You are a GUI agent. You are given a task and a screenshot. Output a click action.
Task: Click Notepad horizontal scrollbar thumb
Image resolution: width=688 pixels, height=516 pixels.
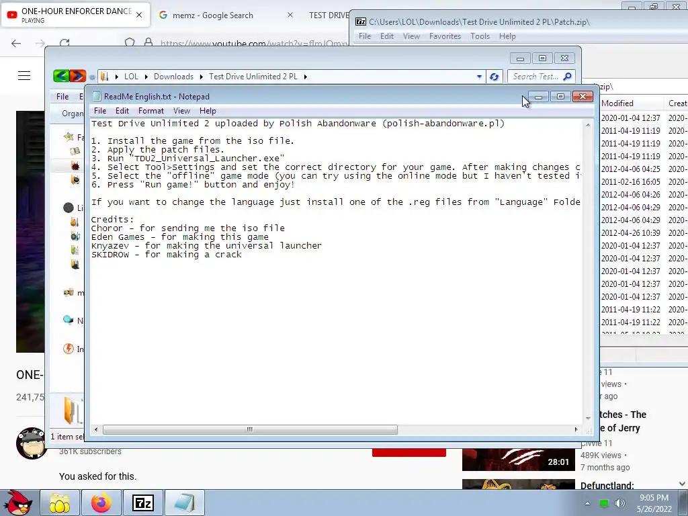250,429
